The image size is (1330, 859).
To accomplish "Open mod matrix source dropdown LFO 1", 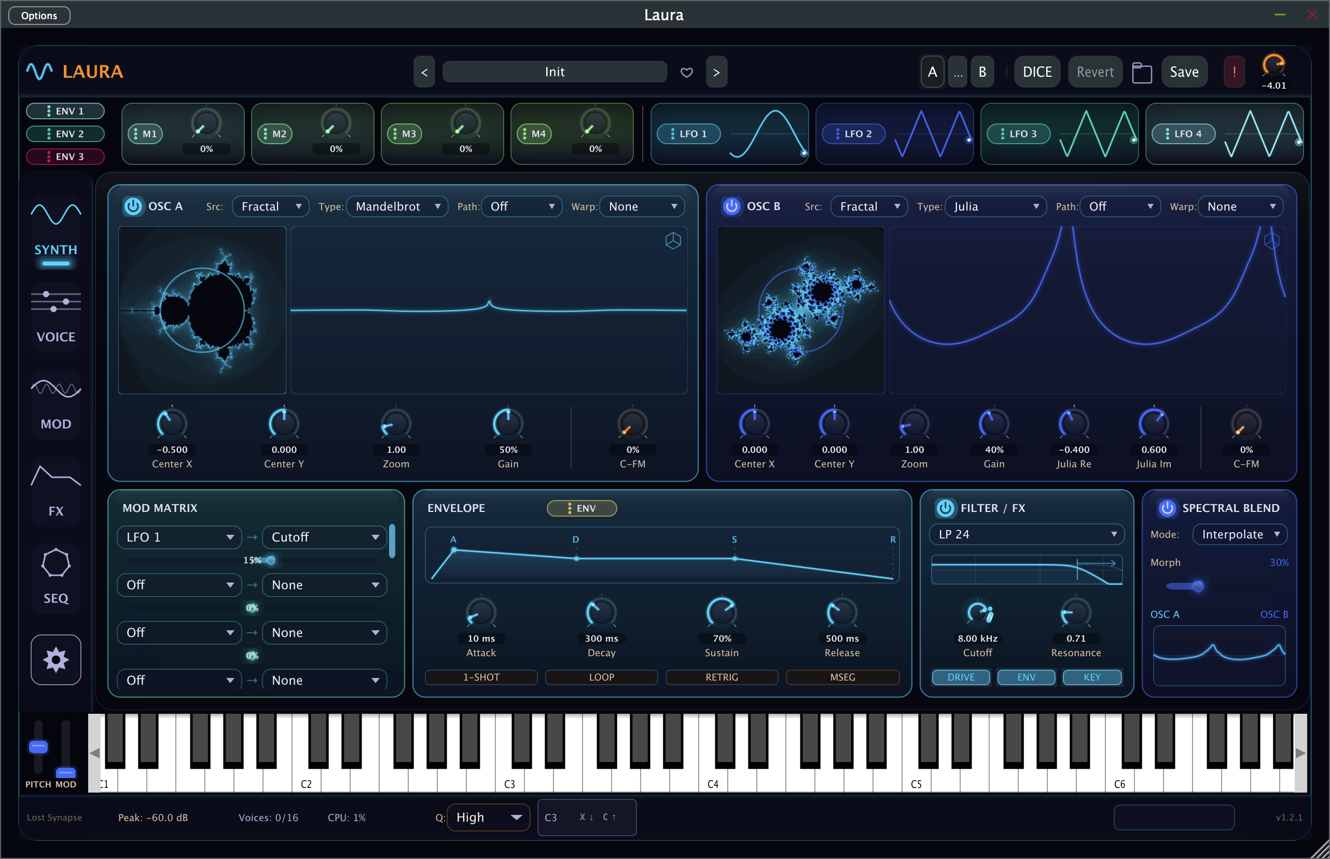I will click(179, 537).
